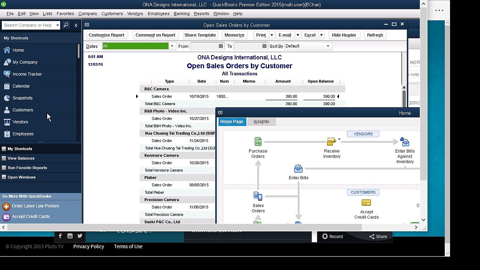Screen dimensions: 480x270
Task: Open the From date calendar picker
Action: click(220, 46)
